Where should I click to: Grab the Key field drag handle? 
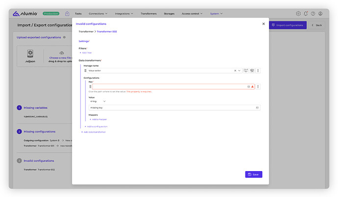90,87
